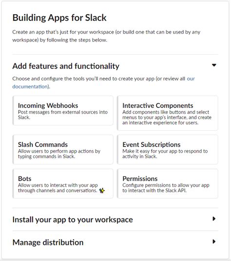This screenshot has height=261, width=231.
Task: Click the Incoming Webhooks description text
Action: [63, 115]
